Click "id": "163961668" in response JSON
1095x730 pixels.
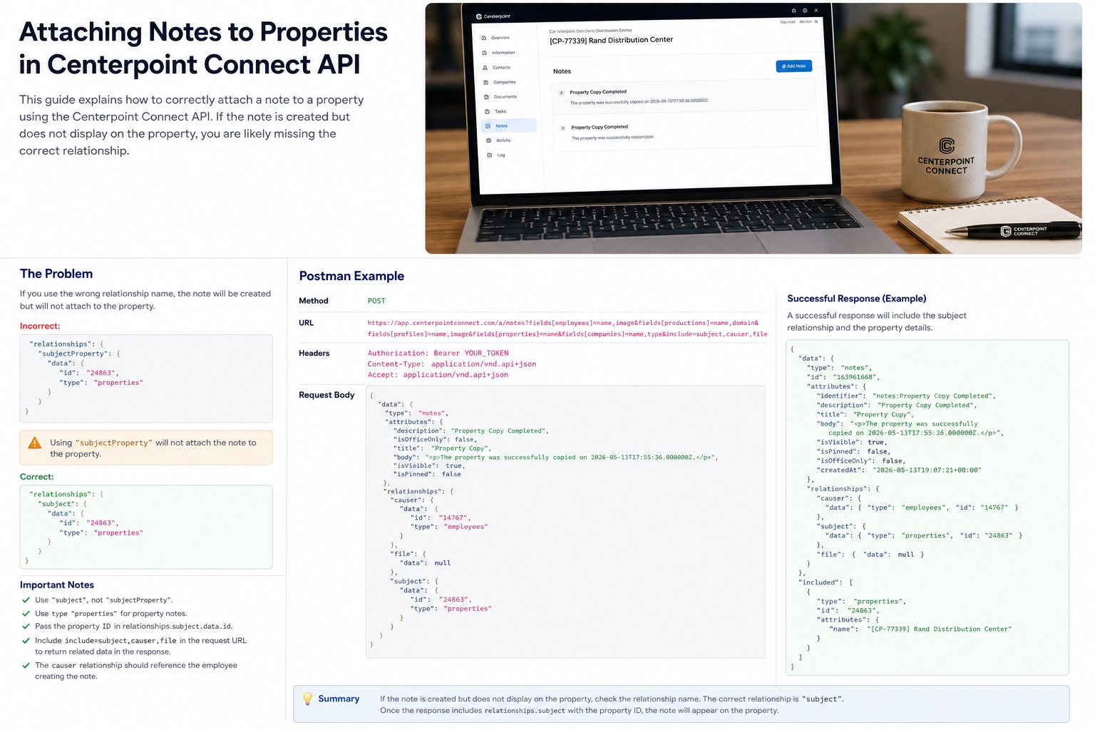point(843,377)
